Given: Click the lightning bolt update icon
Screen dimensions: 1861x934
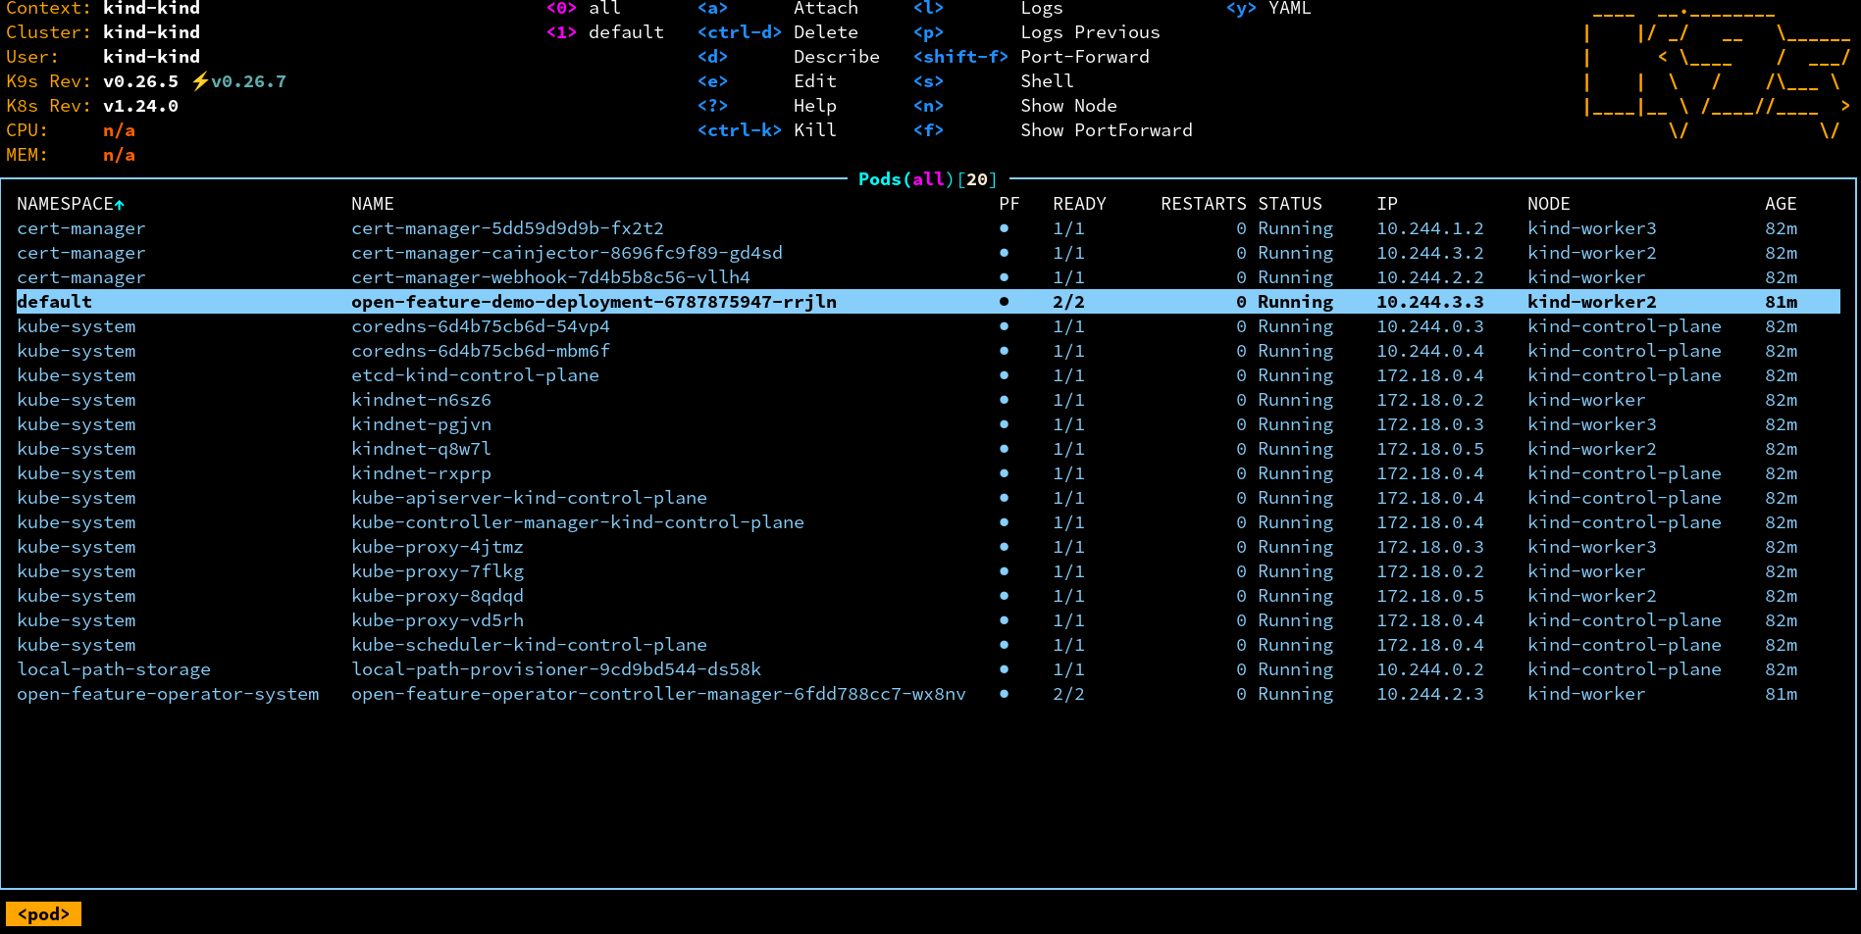Looking at the screenshot, I should tap(200, 81).
